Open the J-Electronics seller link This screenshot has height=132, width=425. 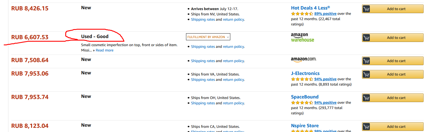[305, 73]
